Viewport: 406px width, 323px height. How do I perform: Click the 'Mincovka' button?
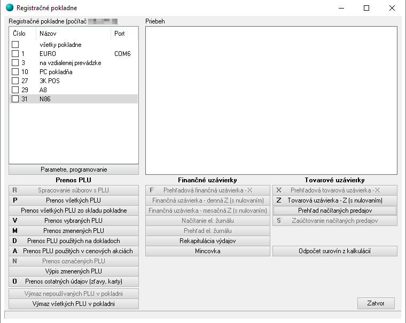pyautogui.click(x=208, y=251)
